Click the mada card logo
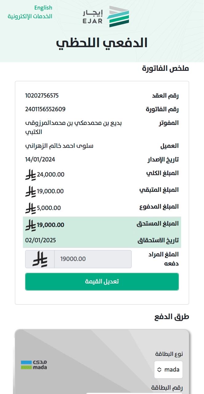Image resolution: width=204 pixels, height=394 pixels. click(34, 365)
